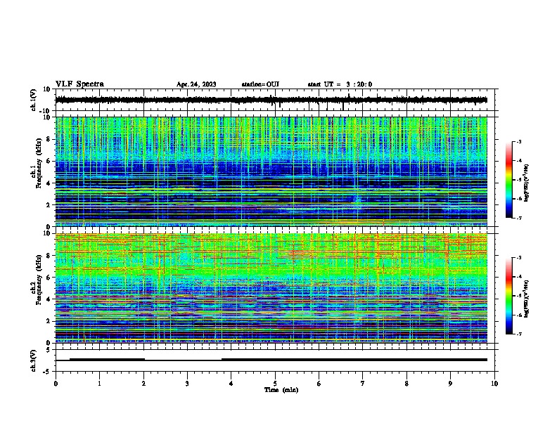Click inside the ch.2 spectrogram panel
Image resolution: width=557 pixels, height=430 pixels.
coord(271,288)
